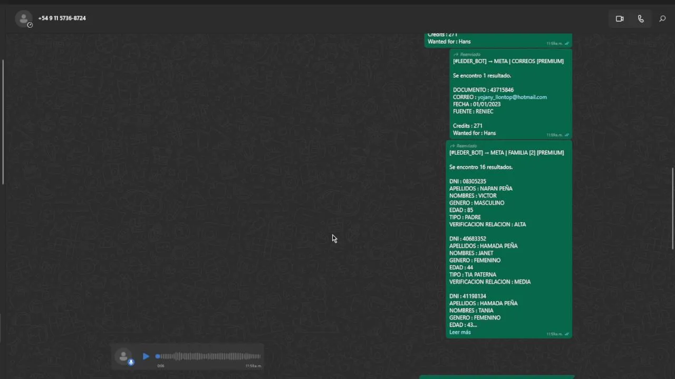Select the text 'DNI : 08305235'

(x=468, y=181)
